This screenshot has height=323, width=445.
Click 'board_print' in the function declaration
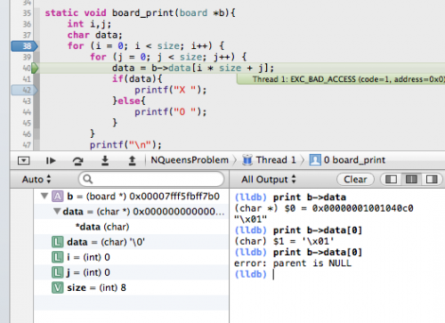coord(143,12)
